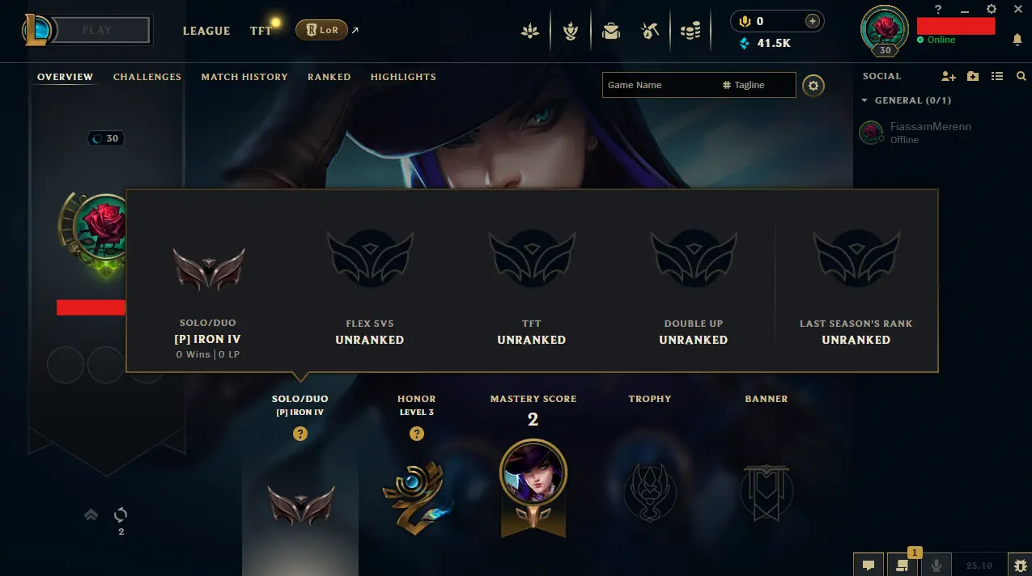Open the Loot icon in top navigation
Viewport: 1032px width, 576px height.
click(649, 32)
